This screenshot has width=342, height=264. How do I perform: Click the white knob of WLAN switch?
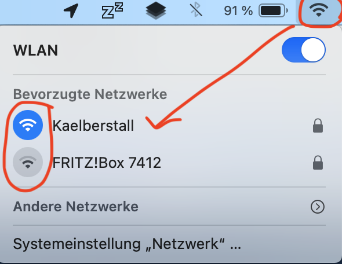(x=313, y=50)
